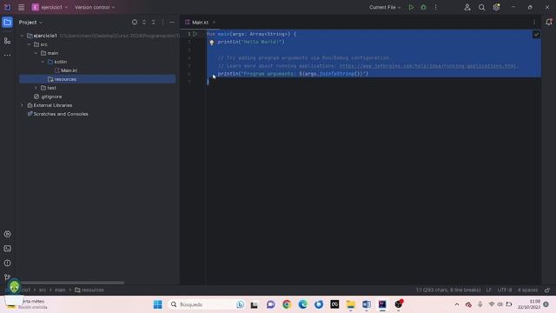
Task: Collapse the kotlin folder arrow
Action: (x=43, y=62)
